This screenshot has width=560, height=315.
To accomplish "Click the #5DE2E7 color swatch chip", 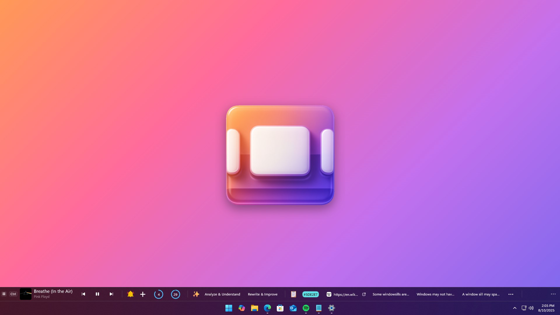I will [310, 294].
